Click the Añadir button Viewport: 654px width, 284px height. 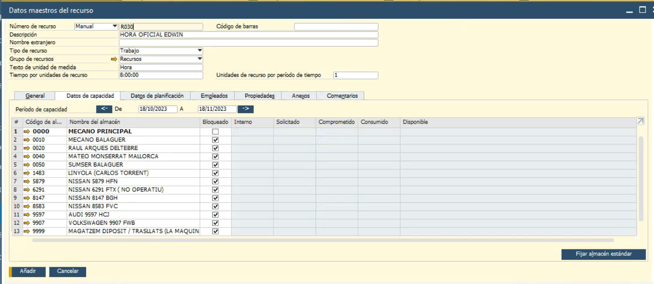(29, 271)
